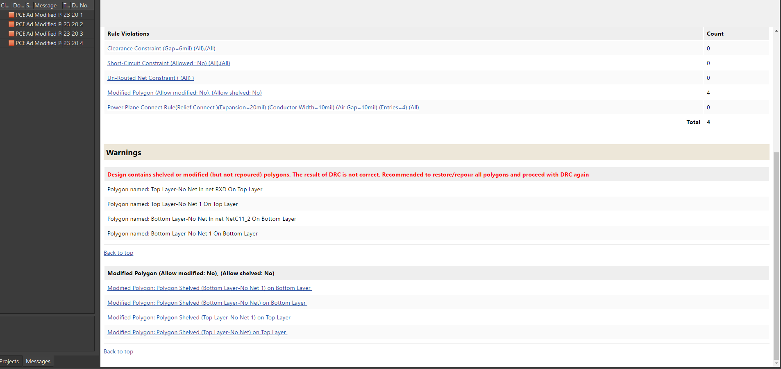
Task: Click the orange violation icon in message row 1
Action: click(x=11, y=15)
